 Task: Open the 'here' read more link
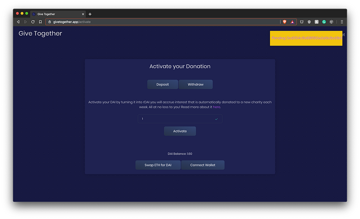click(216, 107)
